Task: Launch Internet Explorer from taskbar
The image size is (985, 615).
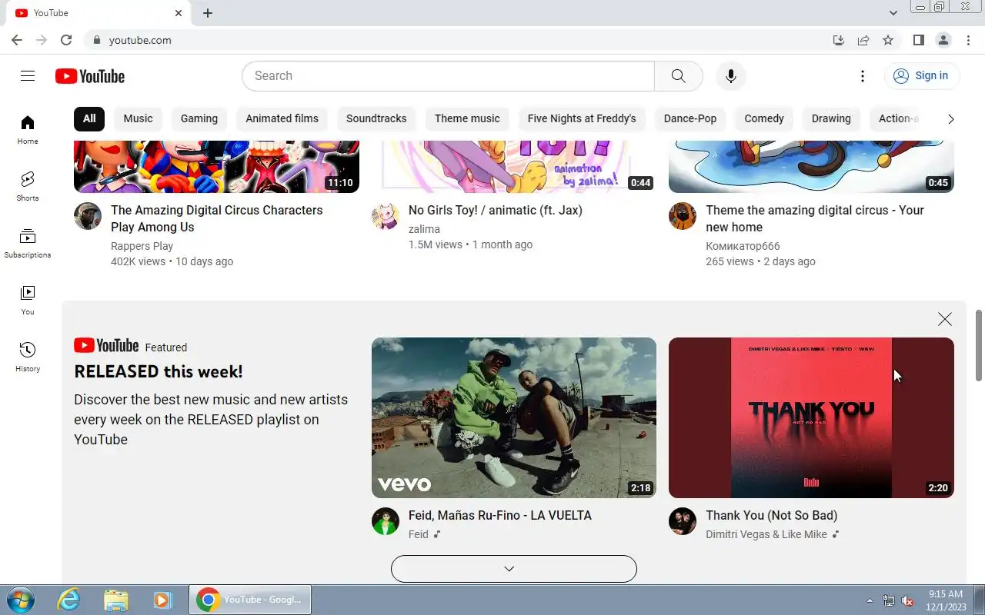Action: point(69,600)
